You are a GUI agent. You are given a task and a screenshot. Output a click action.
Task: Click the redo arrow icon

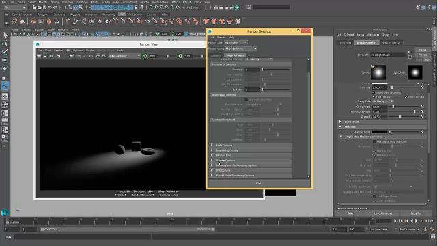pos(55,8)
